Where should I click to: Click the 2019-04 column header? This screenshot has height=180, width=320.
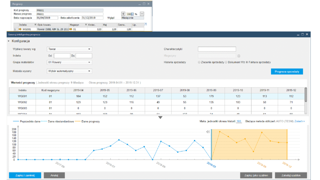point(78,90)
